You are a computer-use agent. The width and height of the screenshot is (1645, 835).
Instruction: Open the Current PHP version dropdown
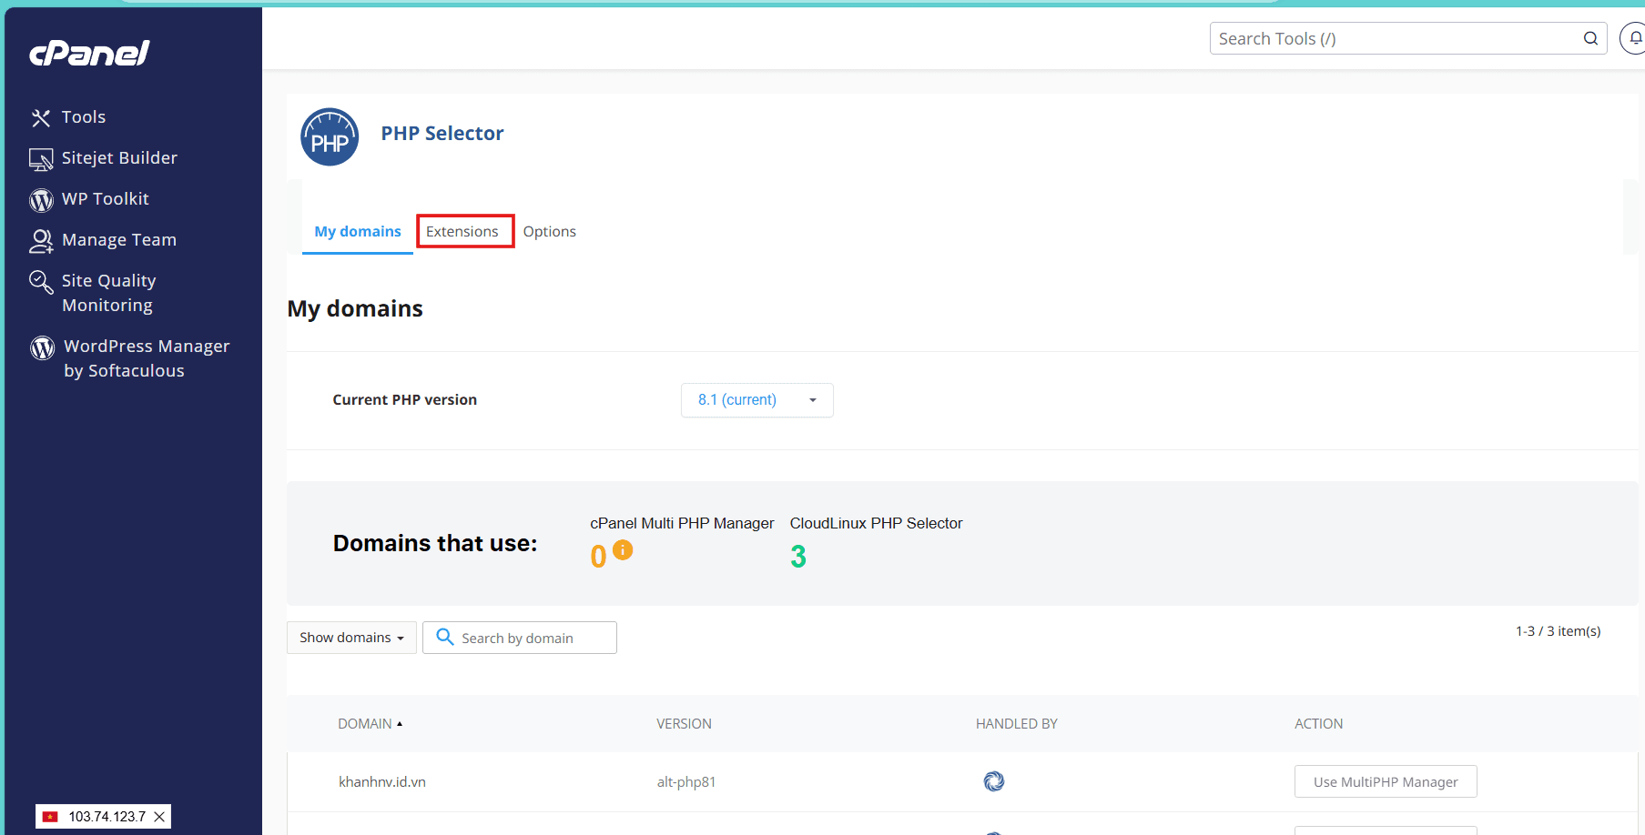[756, 400]
